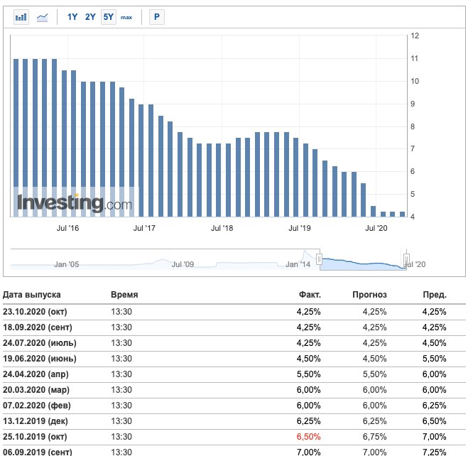The image size is (473, 456).
Task: Select the 23.10.2020 (окт) row date
Action: (x=35, y=312)
